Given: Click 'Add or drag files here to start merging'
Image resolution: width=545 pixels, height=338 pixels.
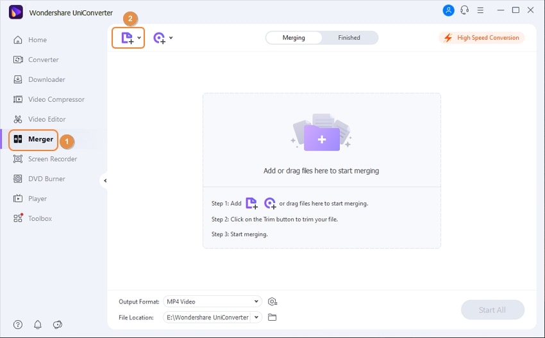Looking at the screenshot, I should pos(321,171).
